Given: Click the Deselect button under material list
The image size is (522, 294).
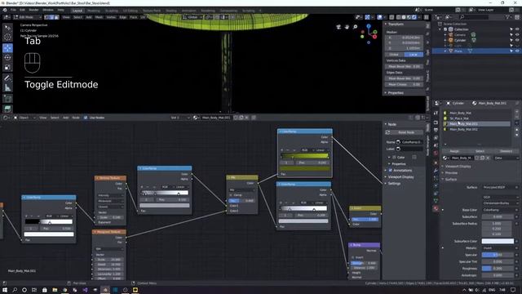Looking at the screenshot, I should coord(506,151).
